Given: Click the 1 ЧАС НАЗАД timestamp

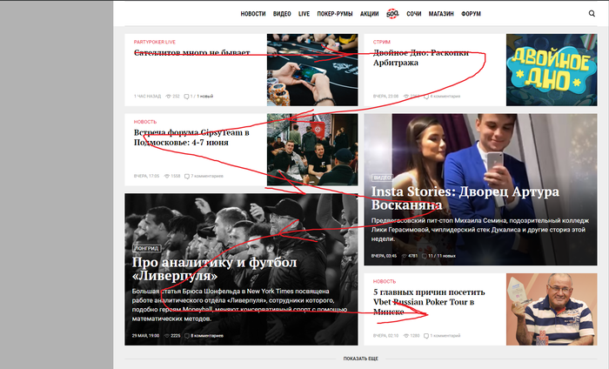Looking at the screenshot, I should point(147,97).
